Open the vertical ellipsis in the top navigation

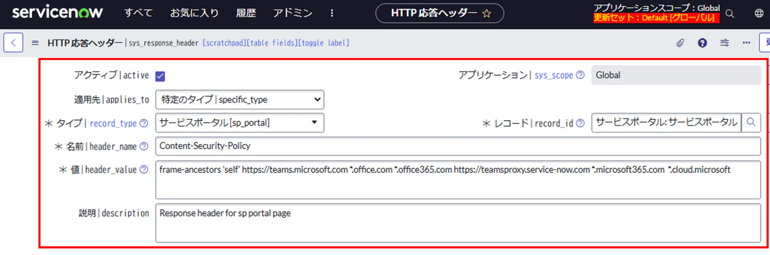332,13
